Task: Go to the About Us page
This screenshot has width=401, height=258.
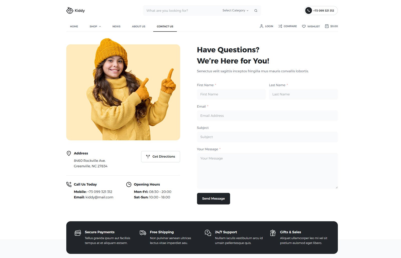Action: point(139,27)
